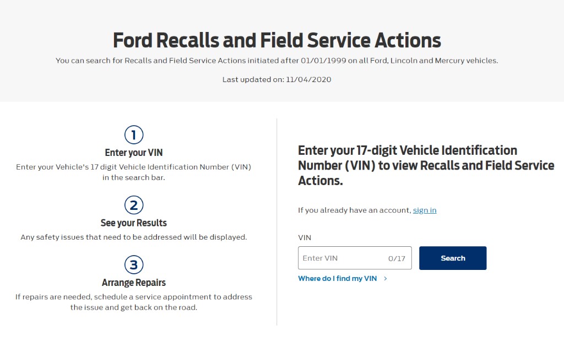This screenshot has height=341, width=564.
Task: Click the service appointment description under step 3
Action: point(134,302)
